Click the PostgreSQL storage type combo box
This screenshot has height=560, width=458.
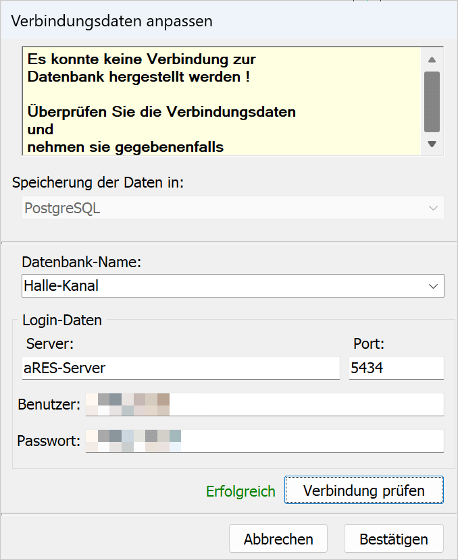(223, 208)
